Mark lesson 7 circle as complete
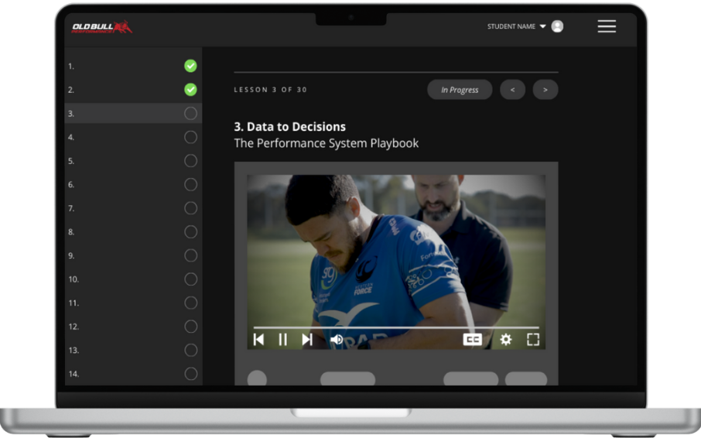Screen dimensions: 701x438 tap(190, 208)
